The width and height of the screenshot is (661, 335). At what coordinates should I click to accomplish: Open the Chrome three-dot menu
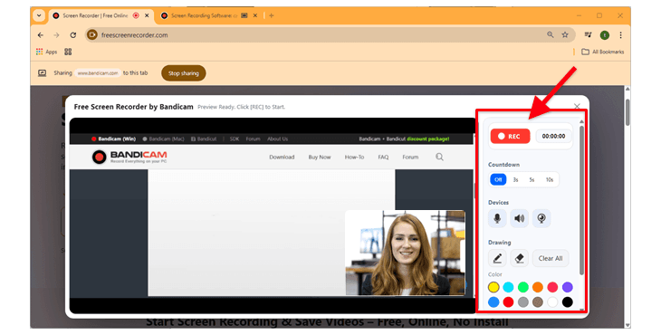620,35
